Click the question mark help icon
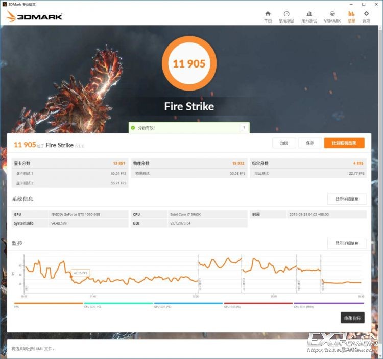This screenshot has width=383, height=359. click(244, 128)
